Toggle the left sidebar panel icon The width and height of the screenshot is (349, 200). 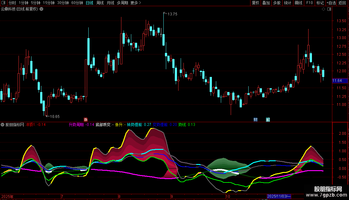coord(3,3)
